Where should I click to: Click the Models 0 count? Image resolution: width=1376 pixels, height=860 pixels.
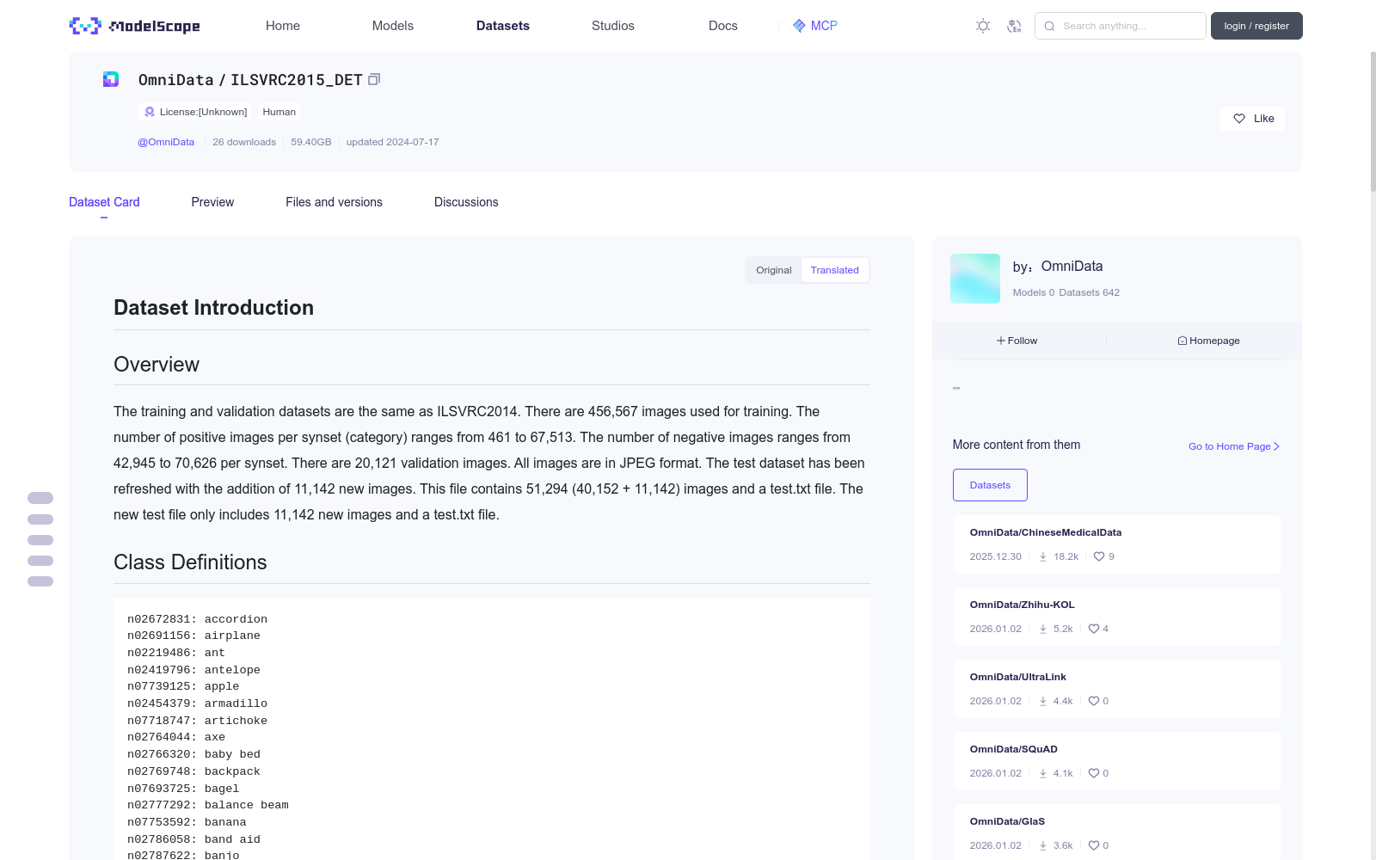pos(1034,292)
